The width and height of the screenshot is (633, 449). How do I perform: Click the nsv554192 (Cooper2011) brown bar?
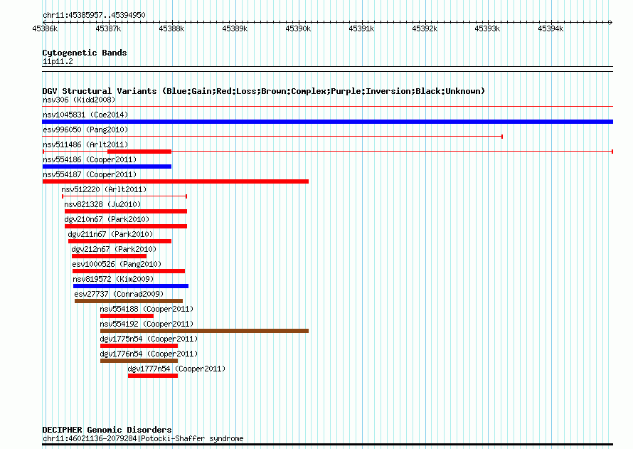204,331
